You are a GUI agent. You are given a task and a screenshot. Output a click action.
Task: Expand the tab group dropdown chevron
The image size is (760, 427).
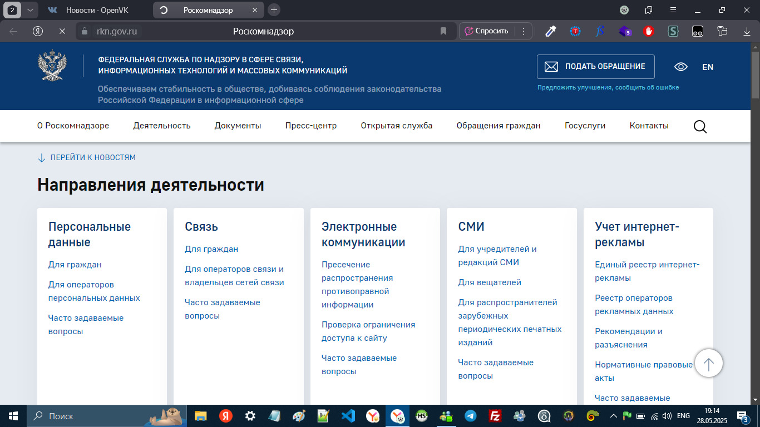pos(30,10)
